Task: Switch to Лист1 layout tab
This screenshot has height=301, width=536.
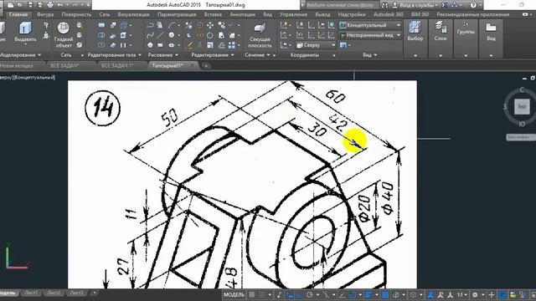Action: pos(31,293)
